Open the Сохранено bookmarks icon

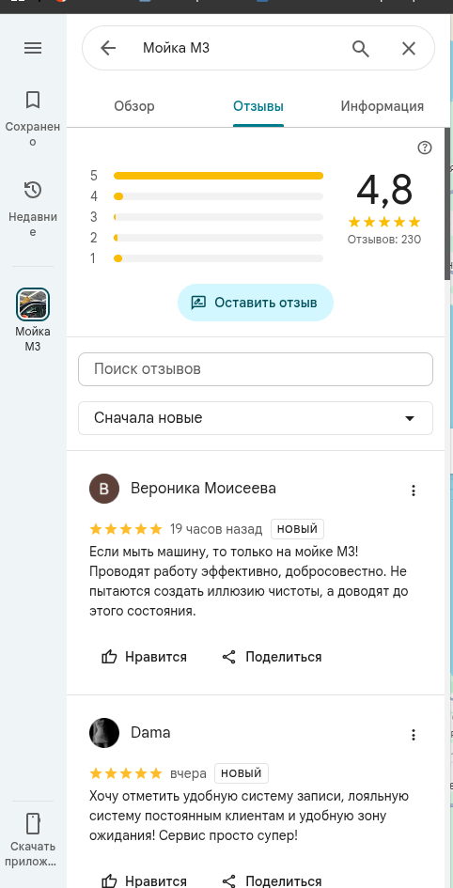coord(33,101)
